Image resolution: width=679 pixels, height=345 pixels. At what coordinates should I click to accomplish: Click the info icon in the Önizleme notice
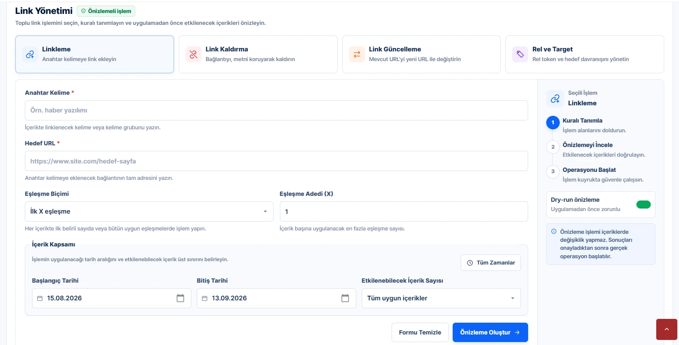[x=554, y=231]
